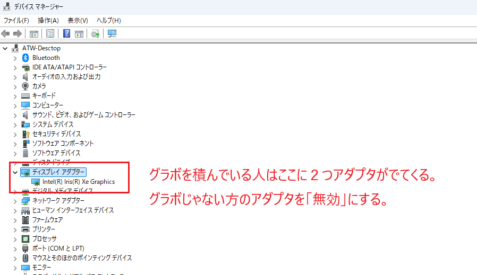
Task: Click the Back arrow toolbar icon
Action: tap(5, 33)
